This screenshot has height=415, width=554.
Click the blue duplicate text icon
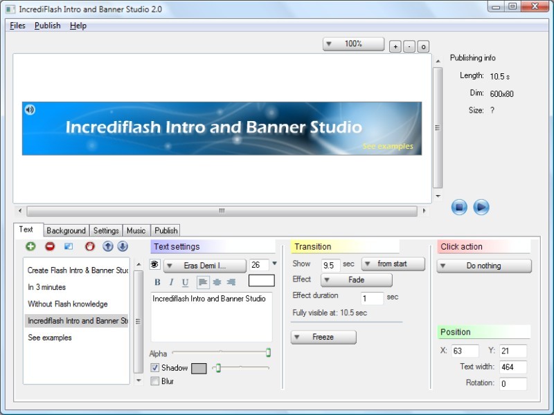click(x=69, y=246)
